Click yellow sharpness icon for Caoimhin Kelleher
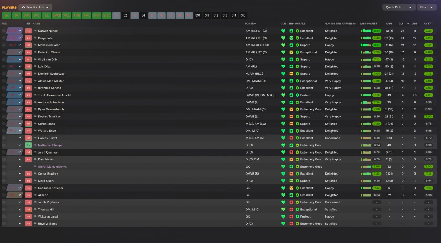The height and width of the screenshot is (243, 441). [x=291, y=188]
